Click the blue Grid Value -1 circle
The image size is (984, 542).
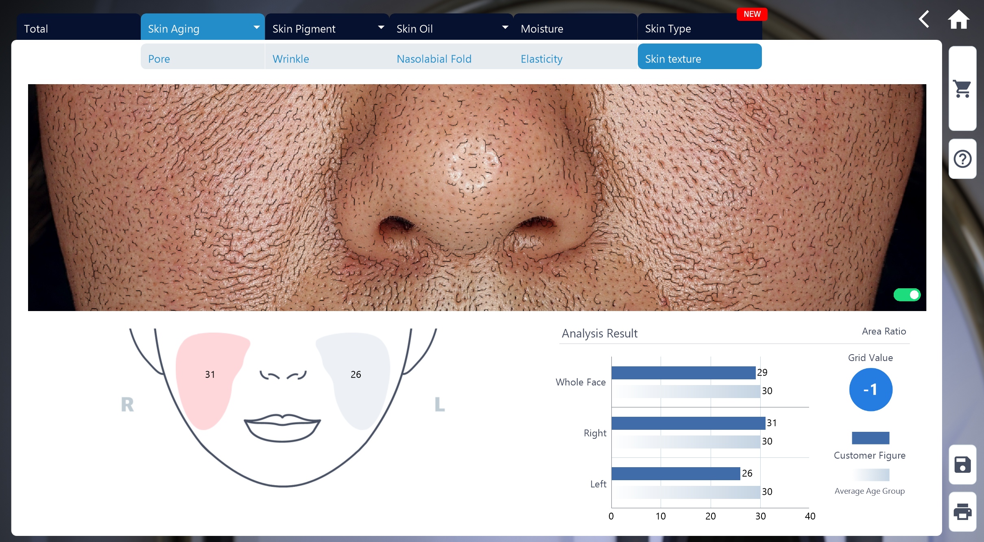click(871, 390)
